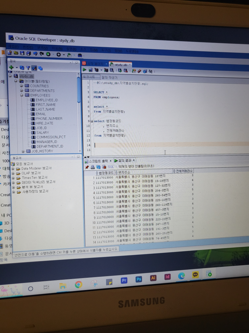Click the Clear eraser icon in worksheet toolbar

point(139,71)
